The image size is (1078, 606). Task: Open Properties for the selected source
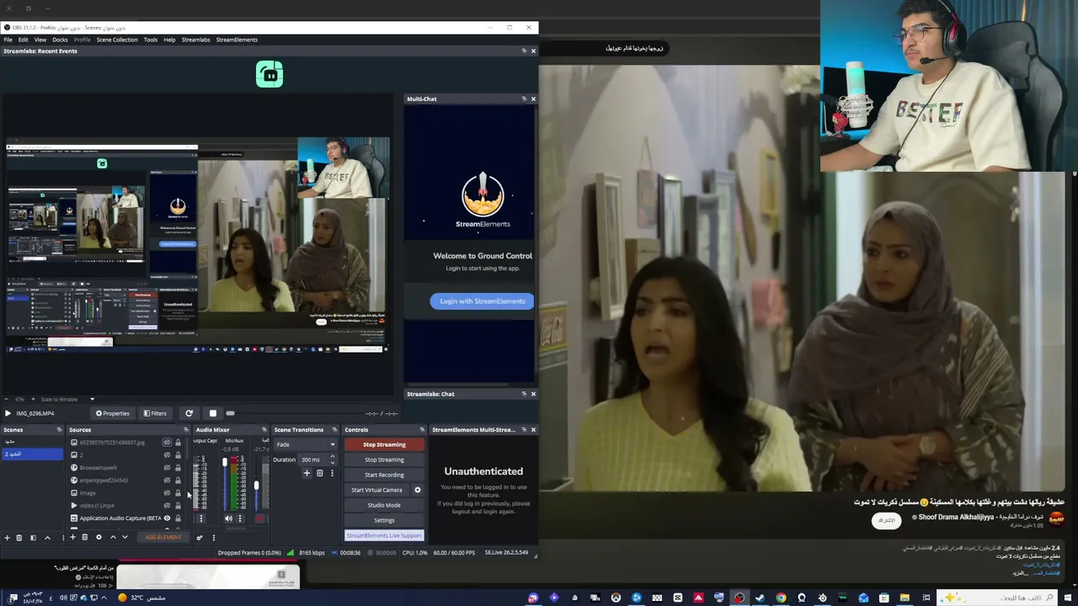click(x=113, y=413)
